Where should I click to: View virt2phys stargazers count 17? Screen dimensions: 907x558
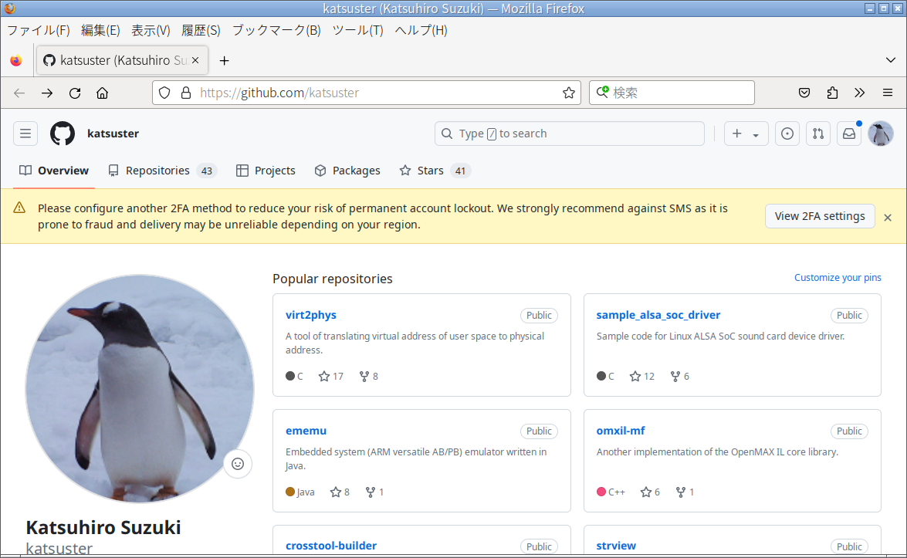click(x=331, y=377)
